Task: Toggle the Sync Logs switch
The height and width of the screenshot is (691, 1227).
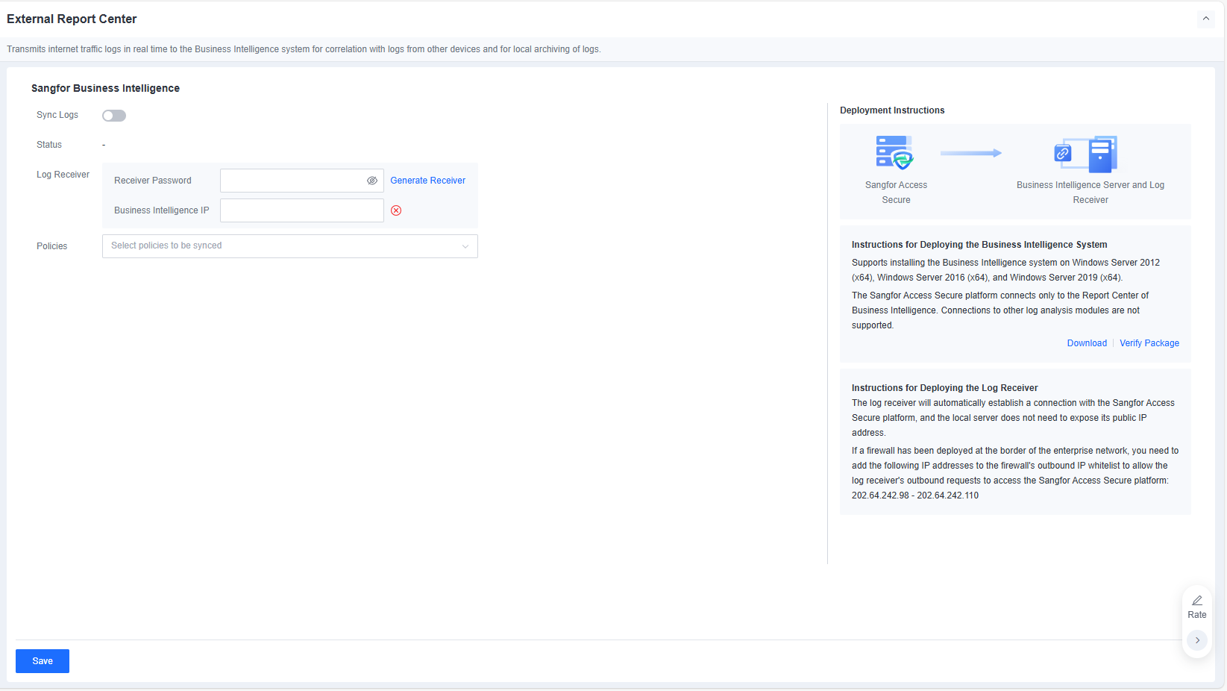Action: pos(114,116)
